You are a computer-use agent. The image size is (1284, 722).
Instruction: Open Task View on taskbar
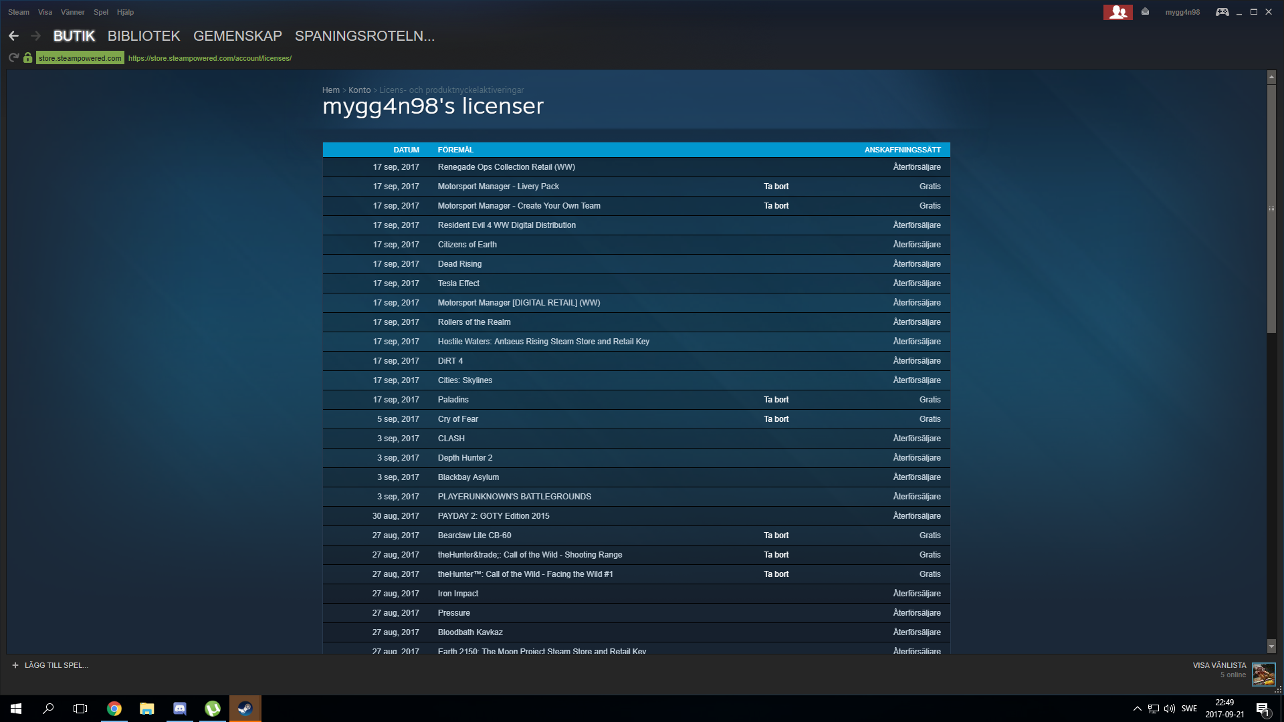[80, 709]
